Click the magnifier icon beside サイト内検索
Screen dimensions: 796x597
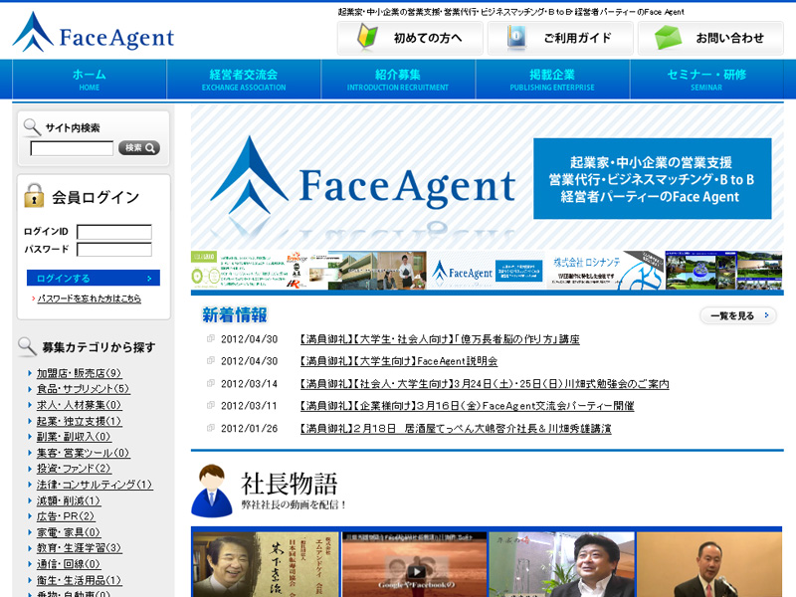click(x=32, y=127)
